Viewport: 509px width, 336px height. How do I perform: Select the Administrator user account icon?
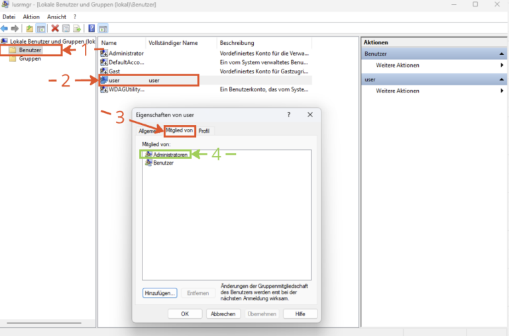(x=104, y=53)
